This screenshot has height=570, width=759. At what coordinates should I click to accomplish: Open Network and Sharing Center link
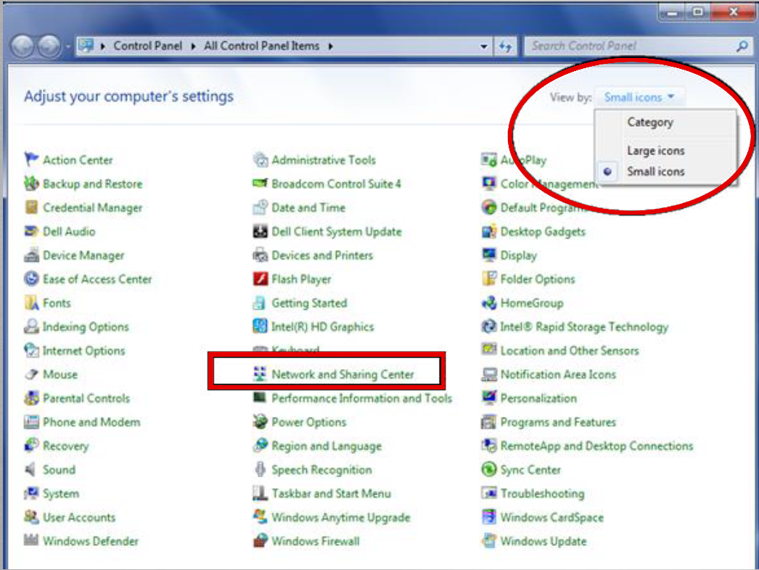[342, 374]
